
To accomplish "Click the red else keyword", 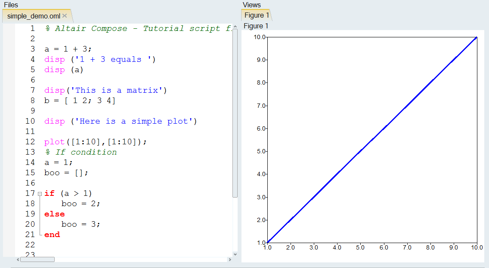I will (54, 214).
